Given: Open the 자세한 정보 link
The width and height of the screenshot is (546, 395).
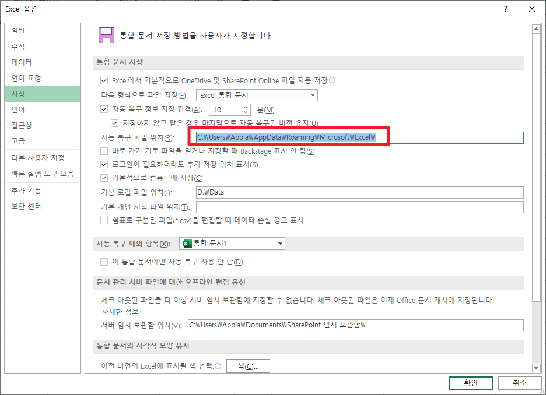Looking at the screenshot, I should coord(120,312).
